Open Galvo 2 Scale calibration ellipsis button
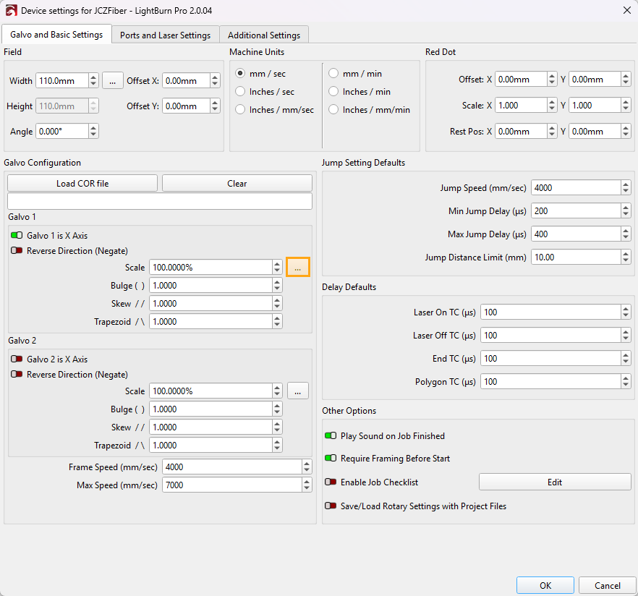Viewport: 638px width, 596px height. pos(298,391)
